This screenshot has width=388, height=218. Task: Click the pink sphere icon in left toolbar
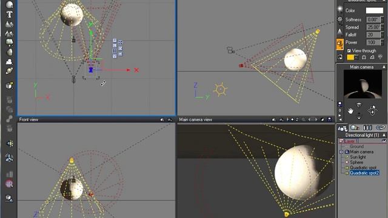point(10,184)
